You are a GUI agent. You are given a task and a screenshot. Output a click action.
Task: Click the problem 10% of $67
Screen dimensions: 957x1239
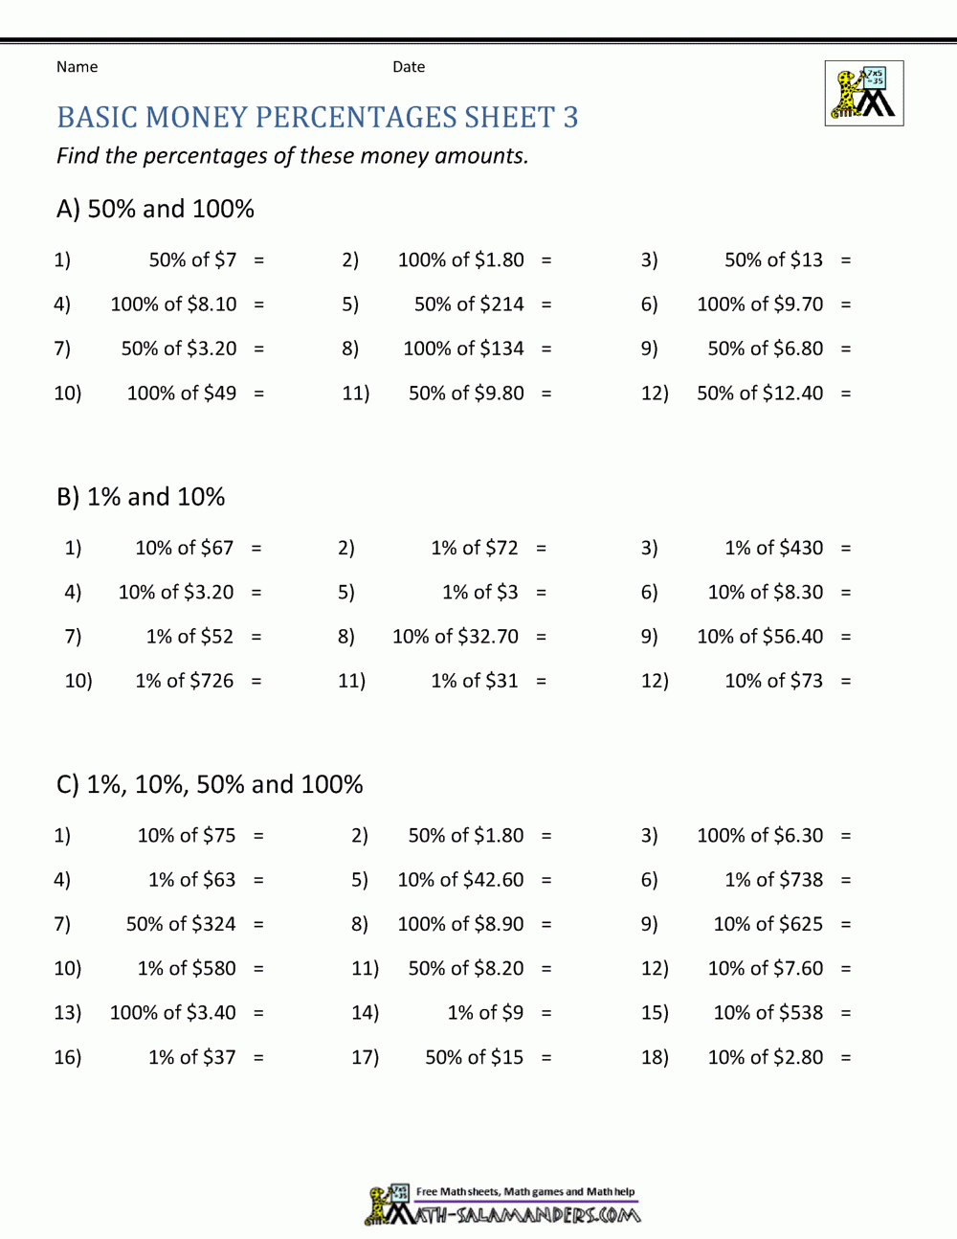tap(184, 548)
